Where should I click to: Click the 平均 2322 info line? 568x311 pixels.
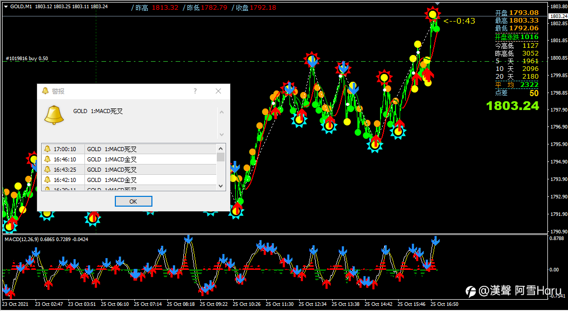[517, 85]
